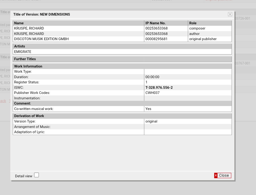Click DISCOTON MUSIK EDITION GMBH name
The width and height of the screenshot is (256, 195).
click(41, 39)
